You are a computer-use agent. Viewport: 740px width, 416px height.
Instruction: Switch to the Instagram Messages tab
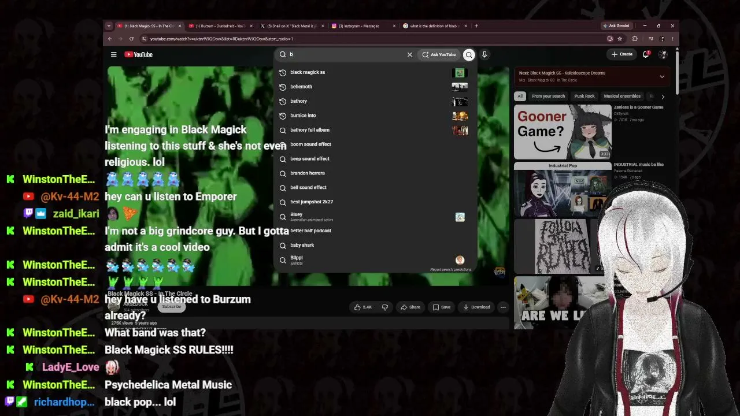pos(364,26)
